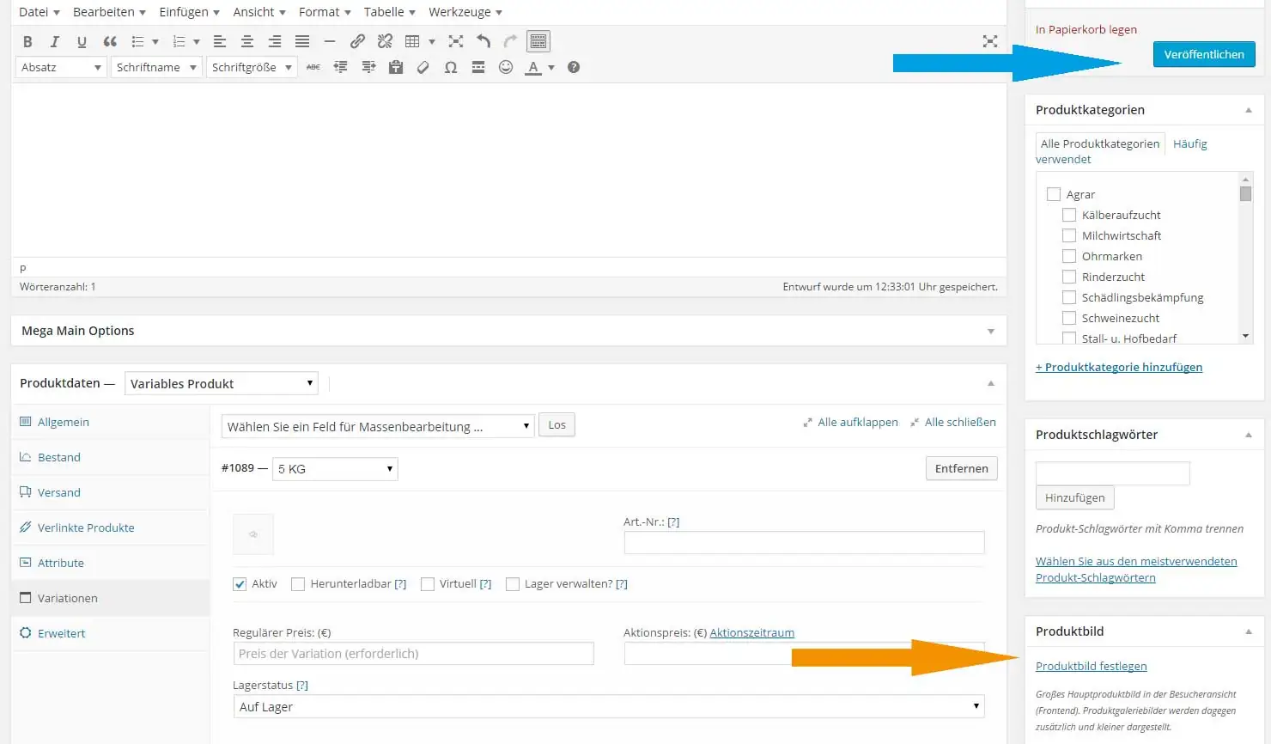Select the Strikethrough formatting icon
This screenshot has height=744, width=1271.
click(313, 67)
